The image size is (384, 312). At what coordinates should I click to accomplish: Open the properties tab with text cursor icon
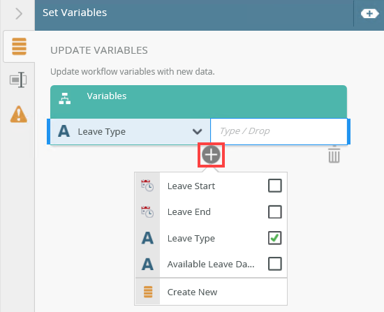coord(18,80)
